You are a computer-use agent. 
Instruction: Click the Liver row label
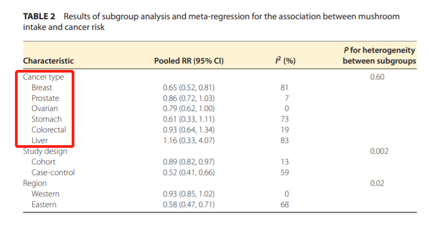pos(40,140)
